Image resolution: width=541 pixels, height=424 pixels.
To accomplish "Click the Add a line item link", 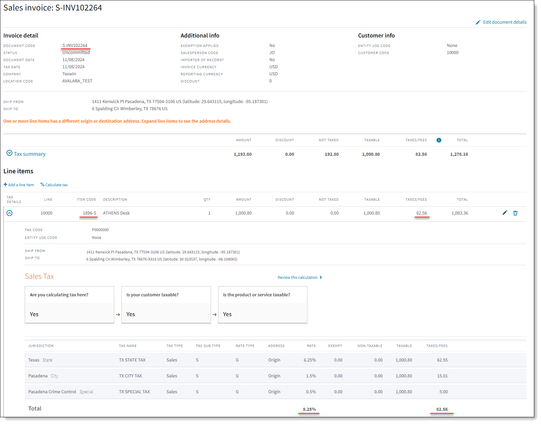I will point(21,185).
